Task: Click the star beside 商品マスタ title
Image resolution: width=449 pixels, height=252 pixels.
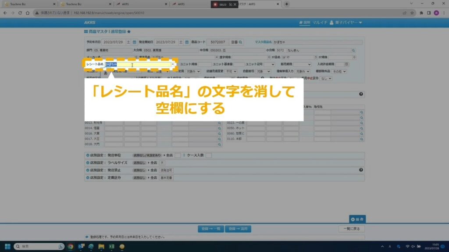Action: (129, 31)
